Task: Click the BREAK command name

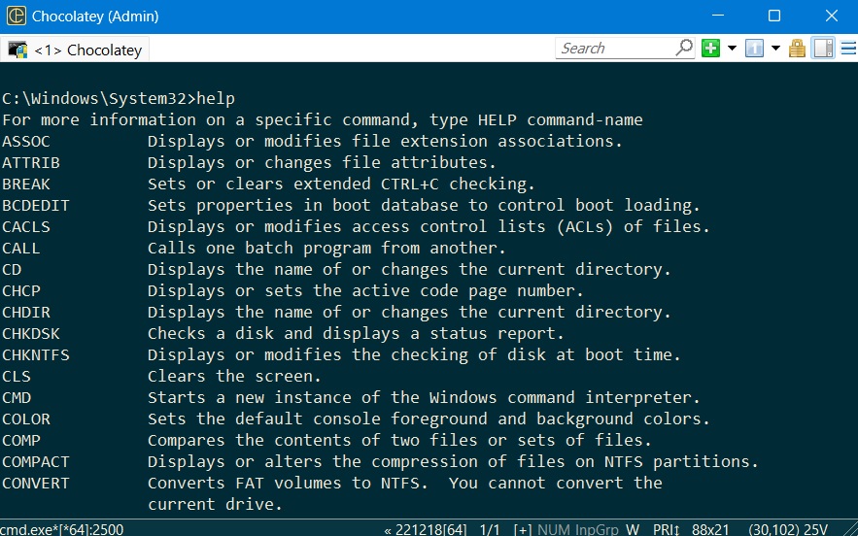Action: tap(25, 184)
